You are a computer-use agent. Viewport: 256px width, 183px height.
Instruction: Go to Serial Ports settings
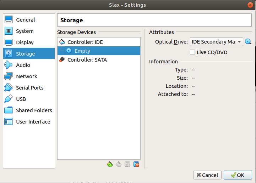coord(29,87)
